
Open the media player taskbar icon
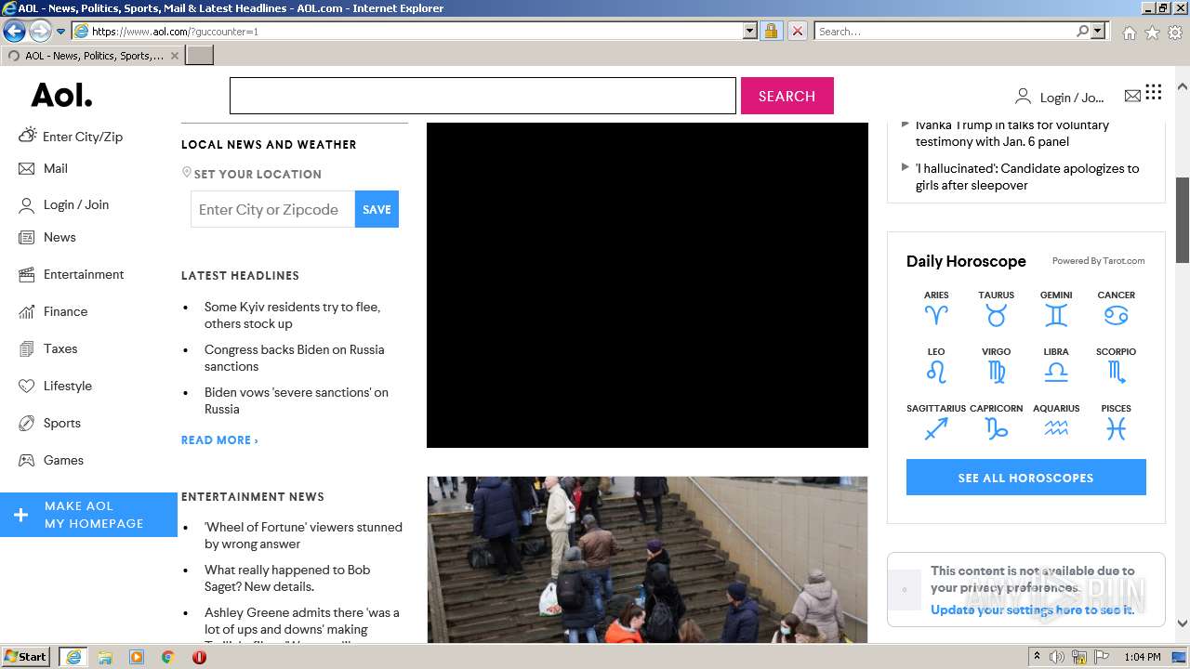(x=137, y=657)
